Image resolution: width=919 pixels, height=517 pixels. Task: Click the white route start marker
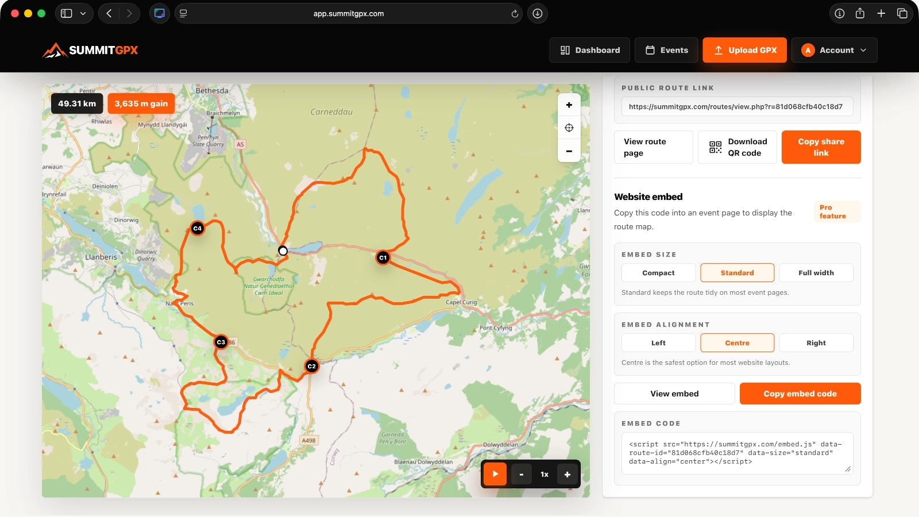point(283,251)
